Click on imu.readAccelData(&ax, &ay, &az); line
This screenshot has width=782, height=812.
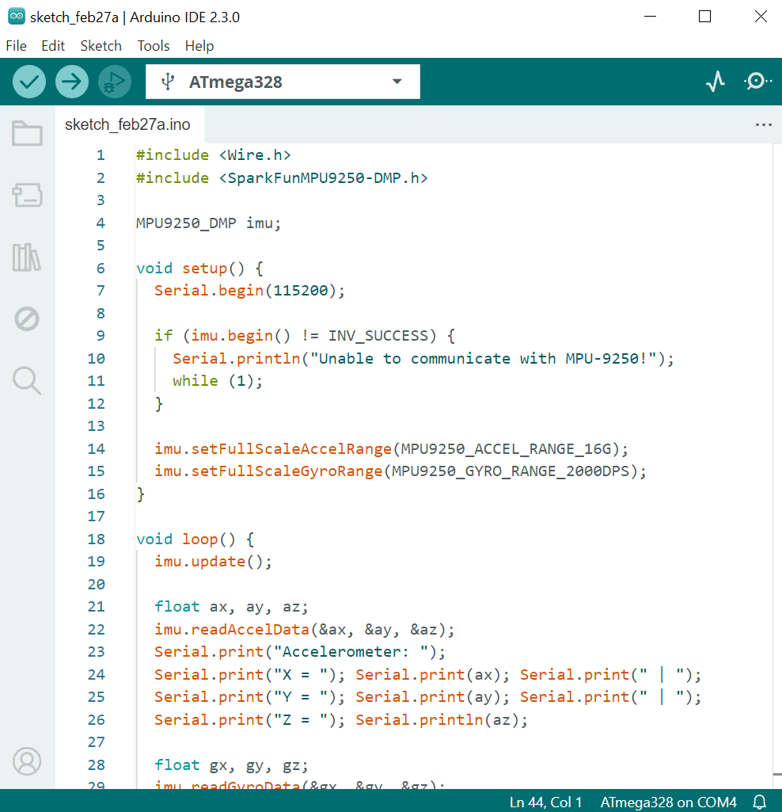(x=305, y=629)
